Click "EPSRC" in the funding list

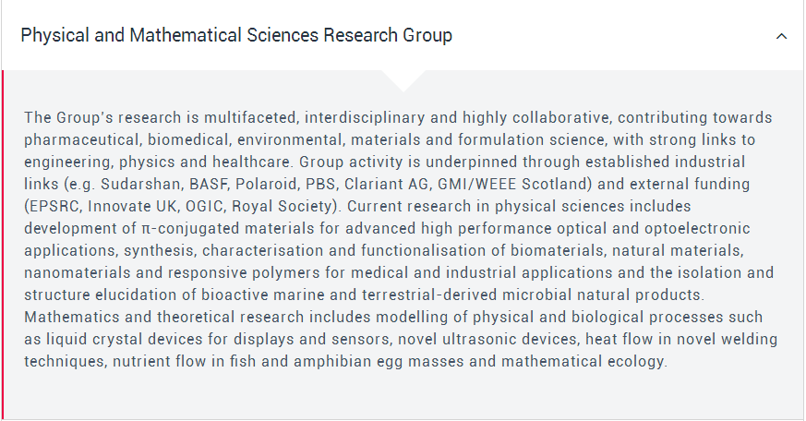point(54,206)
